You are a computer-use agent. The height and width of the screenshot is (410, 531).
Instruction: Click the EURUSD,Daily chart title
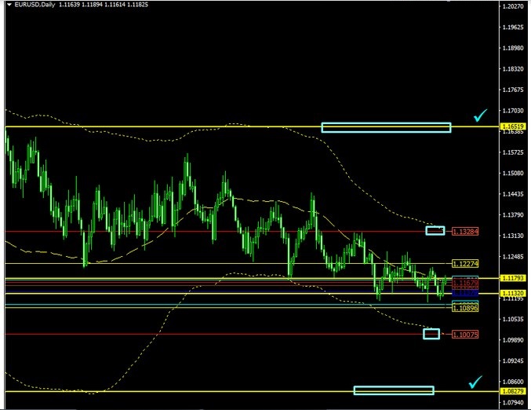[35, 5]
